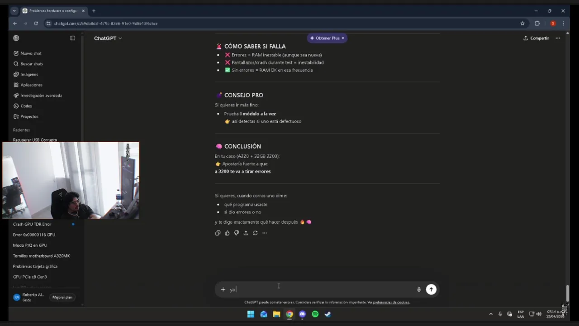Open volume control in system tray
Screen dimensions: 579x326
click(539, 314)
